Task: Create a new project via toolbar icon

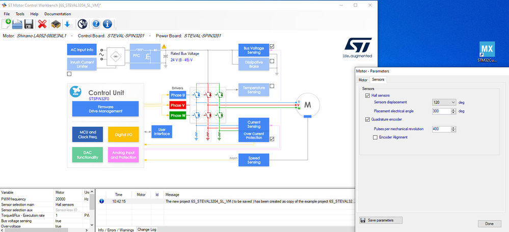Action: tap(7, 23)
